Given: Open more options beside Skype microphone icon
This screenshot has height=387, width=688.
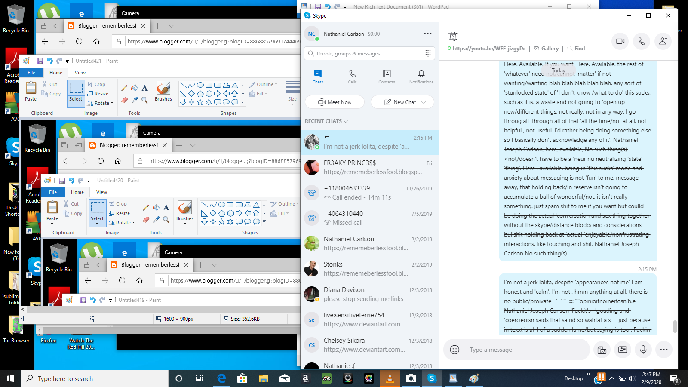Looking at the screenshot, I should point(664,350).
